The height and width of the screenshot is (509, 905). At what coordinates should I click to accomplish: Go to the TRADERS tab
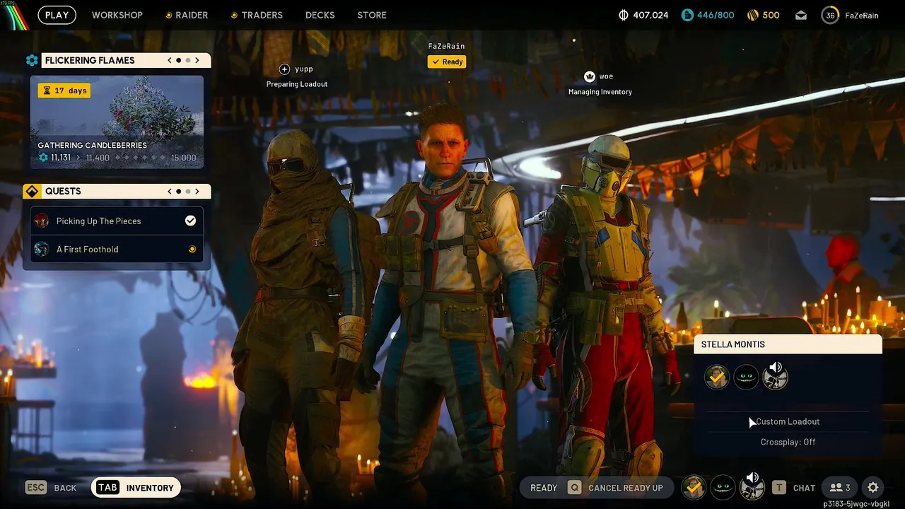(257, 15)
